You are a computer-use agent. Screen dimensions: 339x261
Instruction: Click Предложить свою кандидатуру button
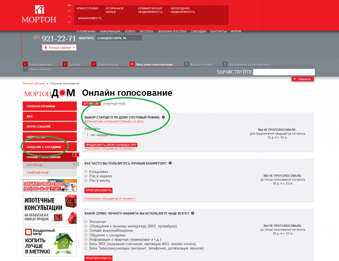[x=111, y=145]
